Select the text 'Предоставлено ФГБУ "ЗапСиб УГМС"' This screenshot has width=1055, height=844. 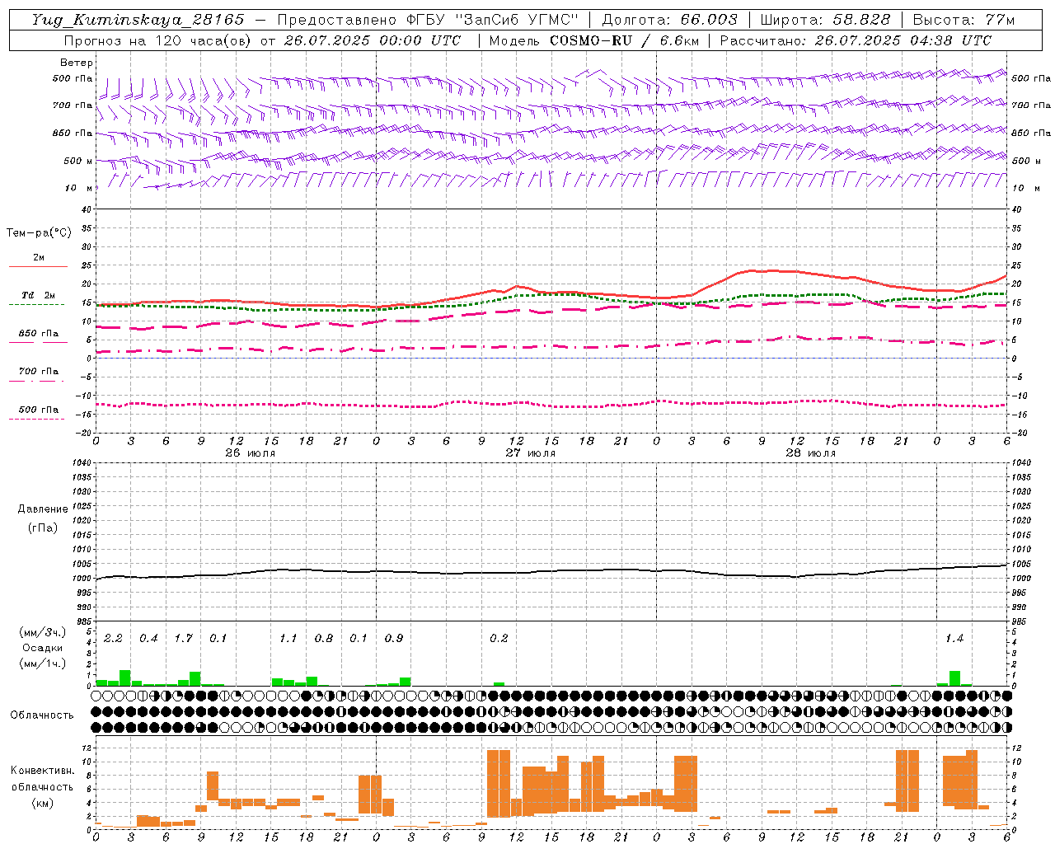click(428, 20)
